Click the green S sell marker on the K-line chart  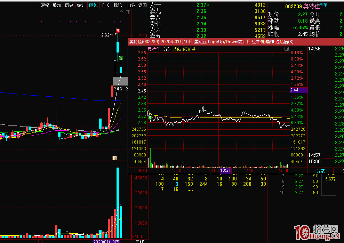[121, 58]
